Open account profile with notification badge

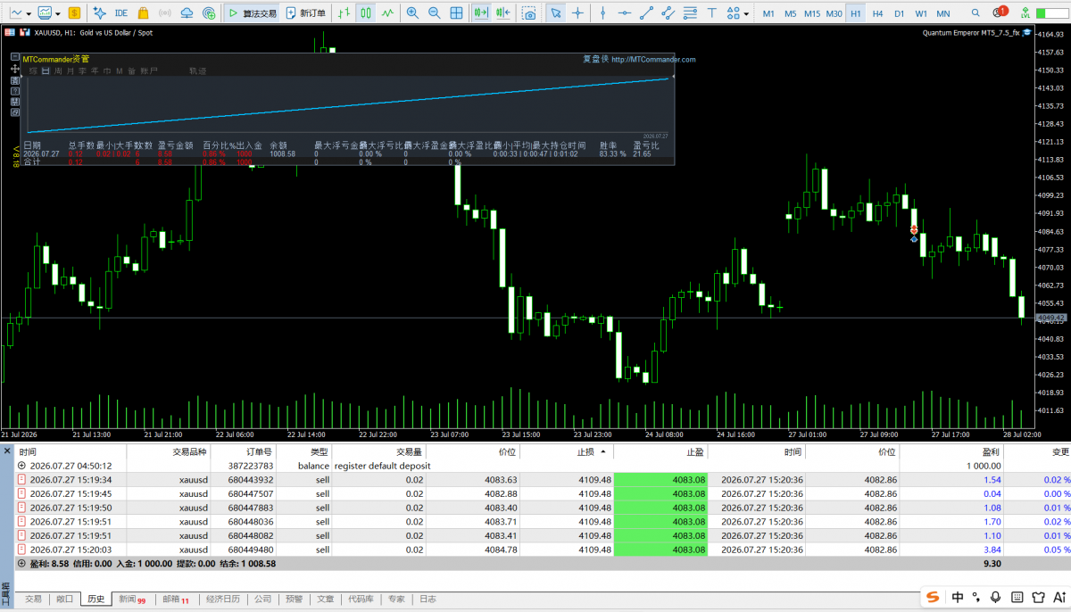1000,13
